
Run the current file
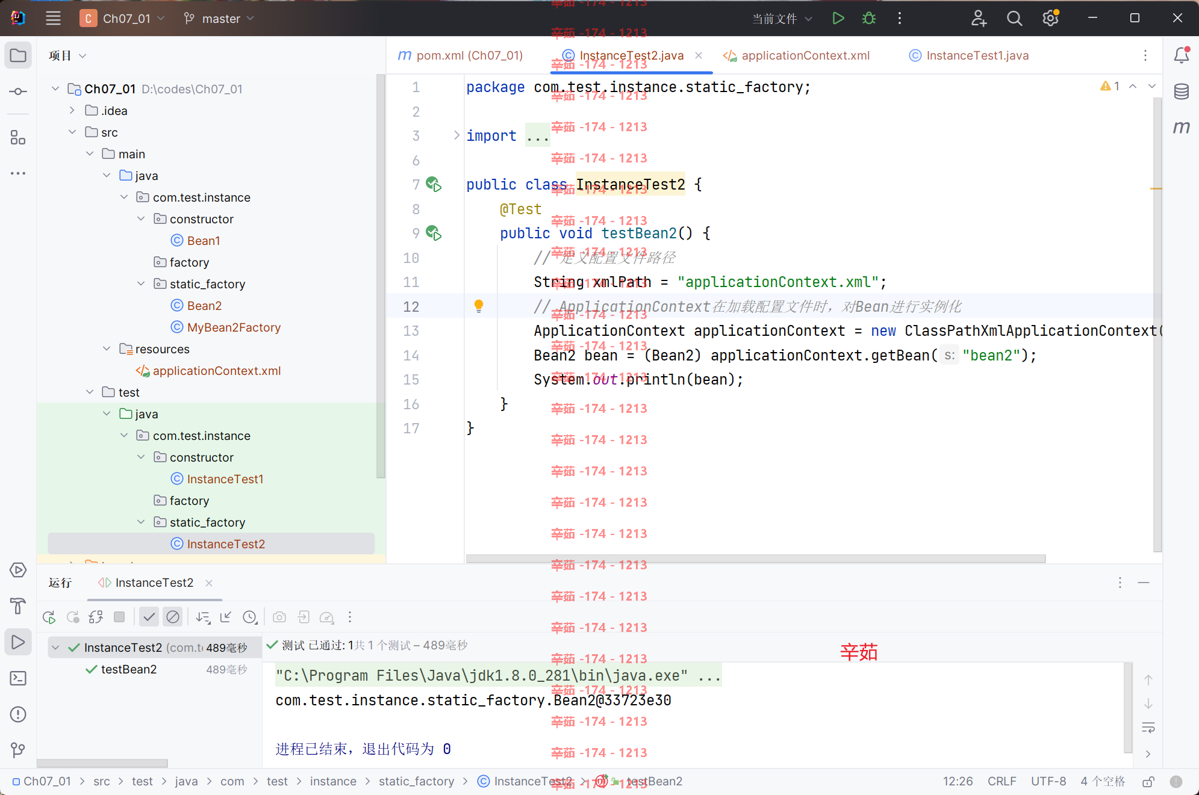click(x=838, y=18)
